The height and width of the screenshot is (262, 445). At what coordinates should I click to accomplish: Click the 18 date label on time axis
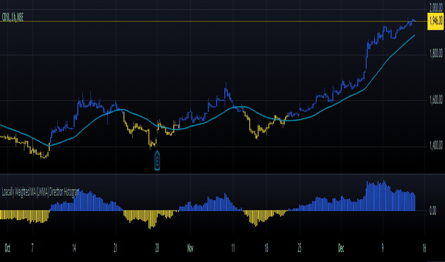click(266, 248)
